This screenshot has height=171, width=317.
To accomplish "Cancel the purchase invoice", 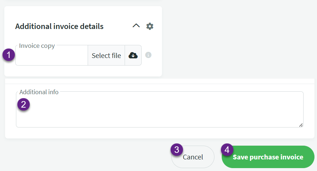I will pyautogui.click(x=193, y=157).
